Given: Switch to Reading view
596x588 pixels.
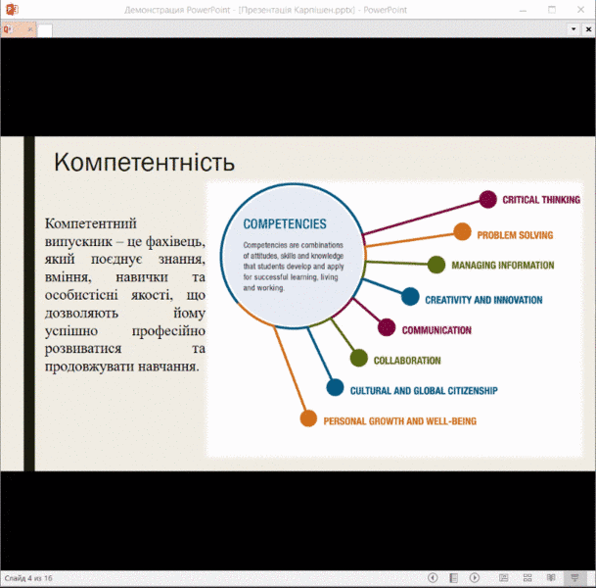Looking at the screenshot, I should click(550, 578).
